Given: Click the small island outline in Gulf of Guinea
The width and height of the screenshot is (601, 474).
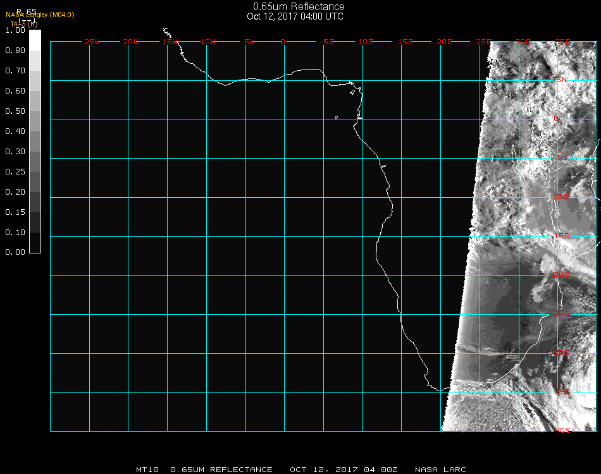Looking at the screenshot, I should coord(336,117).
